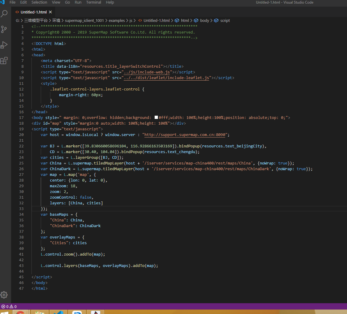This screenshot has height=314, width=347.
Task: Click the errors count icon in status bar
Action: tap(3, 307)
